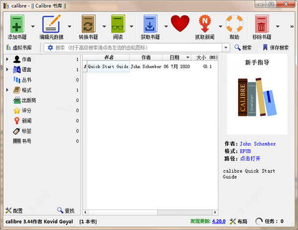The width and height of the screenshot is (298, 230).
Task: Click the 4.20.0 update link
Action: coord(219,221)
